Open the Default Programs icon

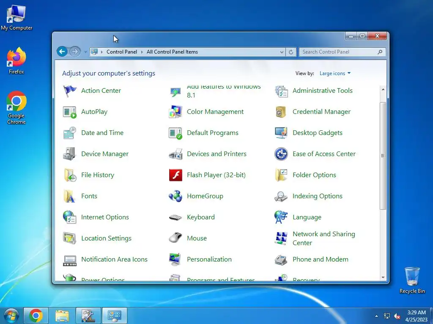[x=175, y=133]
